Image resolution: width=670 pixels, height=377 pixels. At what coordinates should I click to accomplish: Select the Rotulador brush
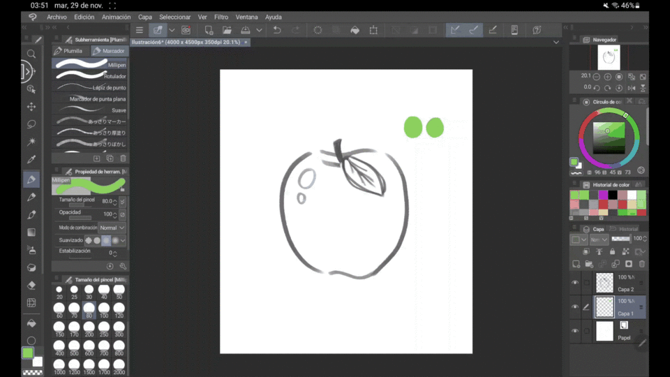[x=90, y=76]
